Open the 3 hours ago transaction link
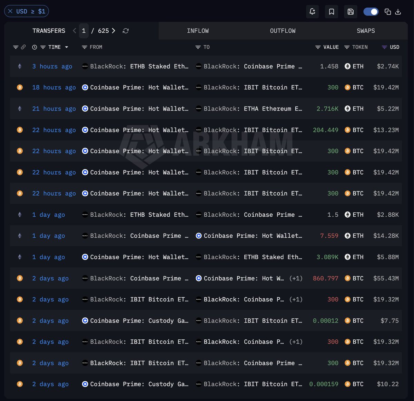414x401 pixels. pos(52,66)
